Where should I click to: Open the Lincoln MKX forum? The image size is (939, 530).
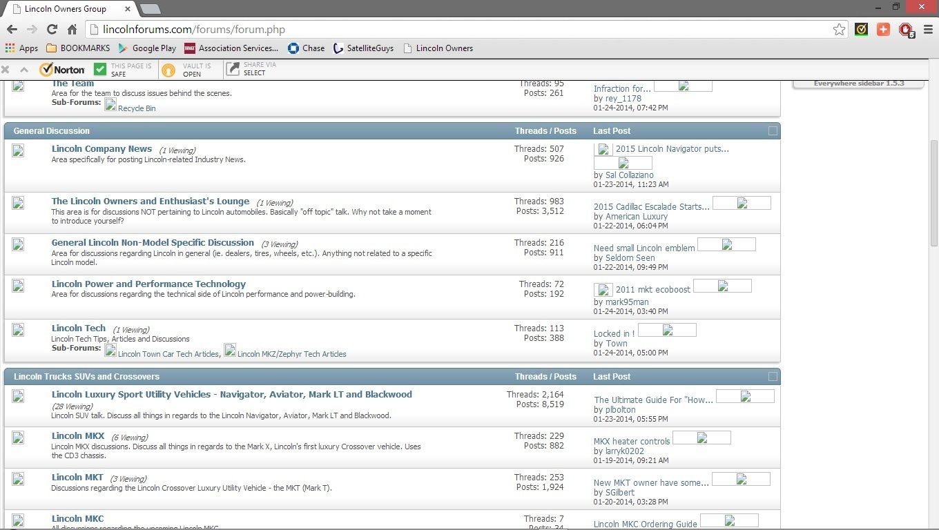coord(78,435)
